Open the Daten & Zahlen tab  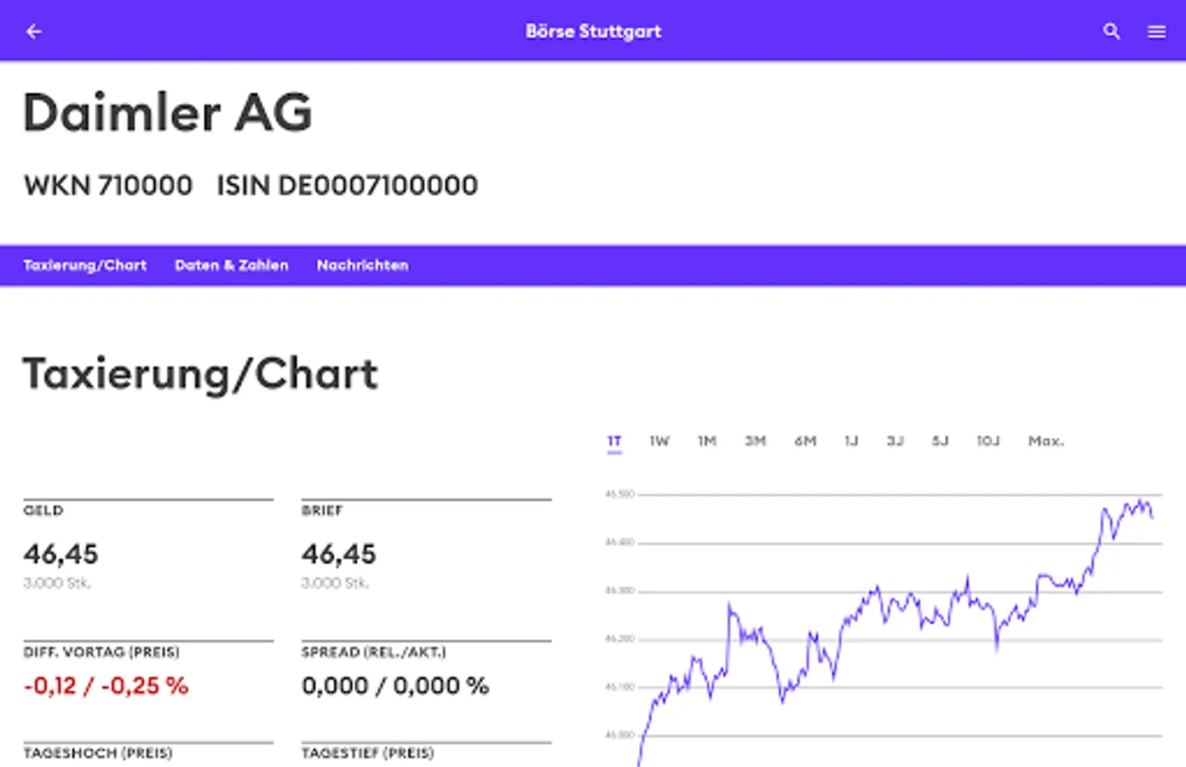232,265
